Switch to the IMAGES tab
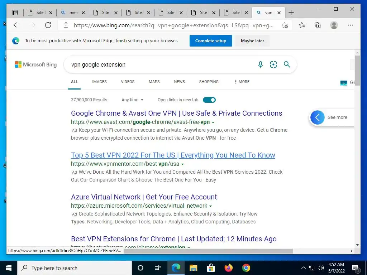 [x=100, y=82]
